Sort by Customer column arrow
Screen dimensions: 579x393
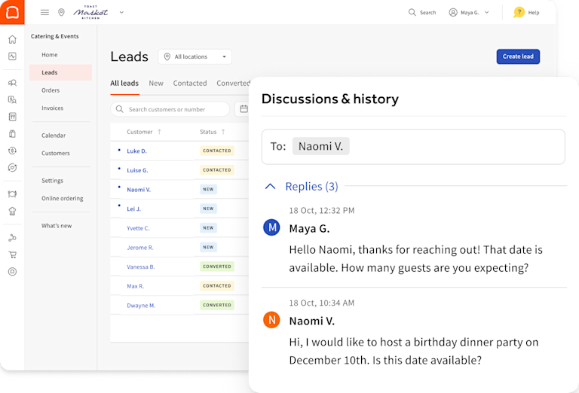(x=159, y=132)
